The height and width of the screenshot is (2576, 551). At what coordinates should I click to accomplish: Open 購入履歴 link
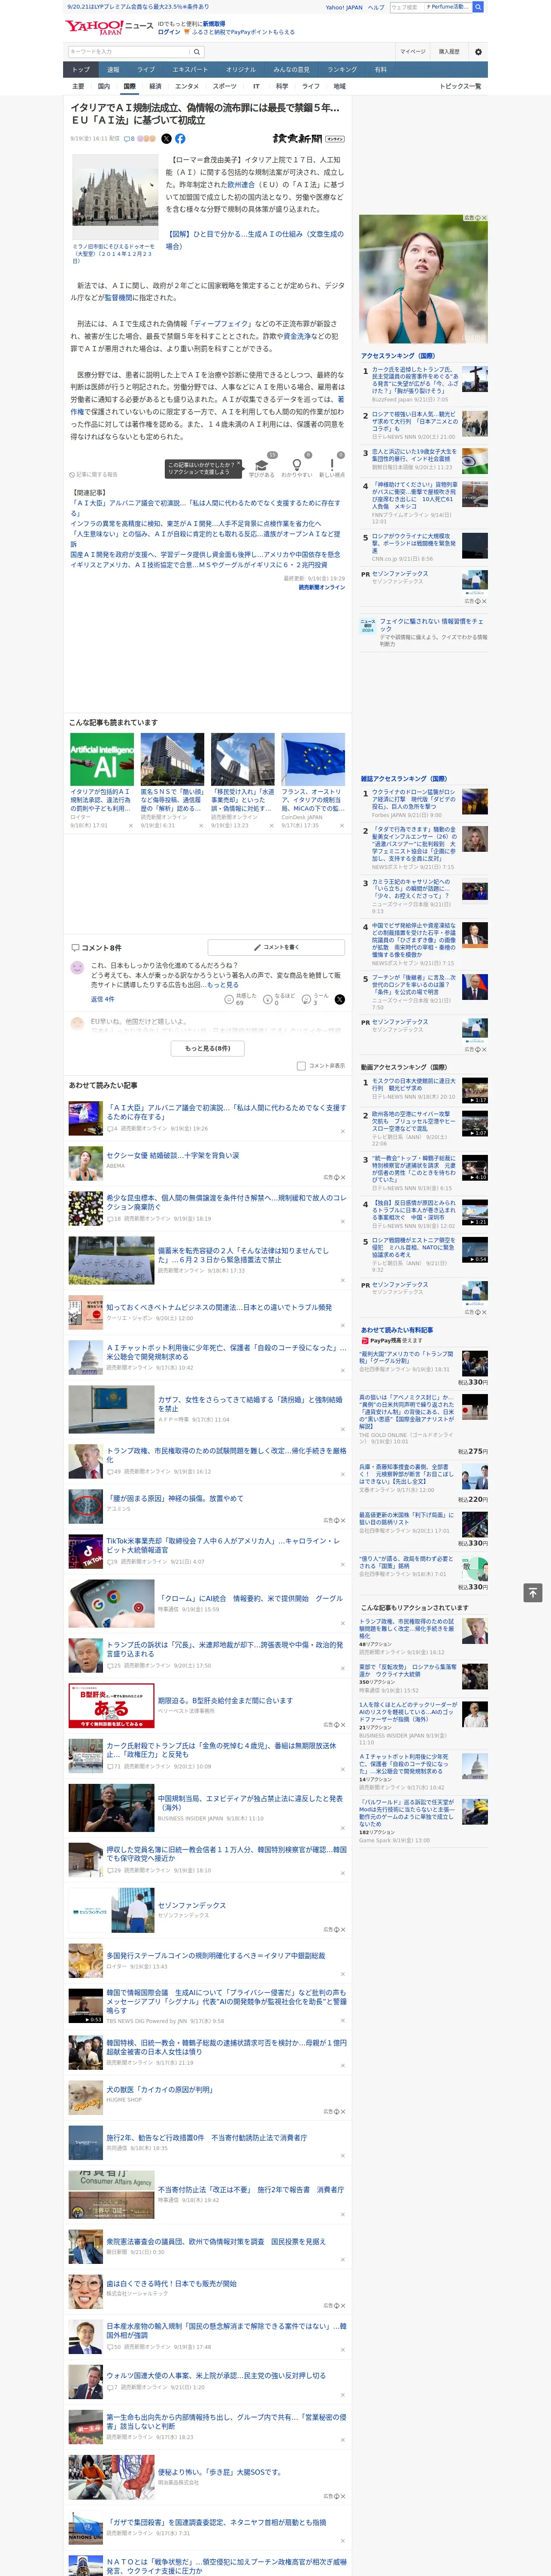click(449, 52)
